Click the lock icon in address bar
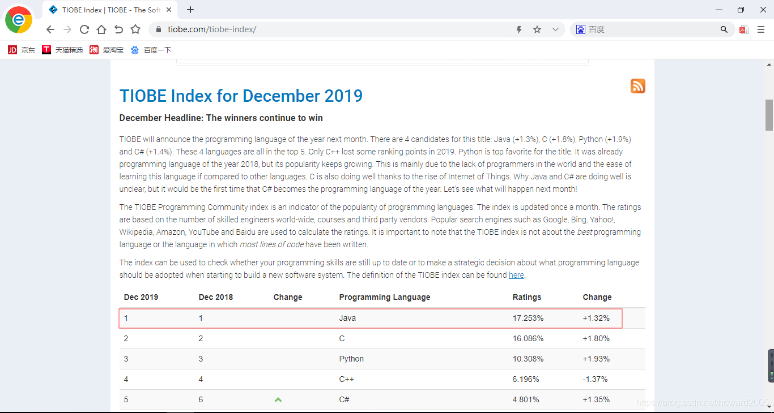Image resolution: width=774 pixels, height=413 pixels. 159,29
